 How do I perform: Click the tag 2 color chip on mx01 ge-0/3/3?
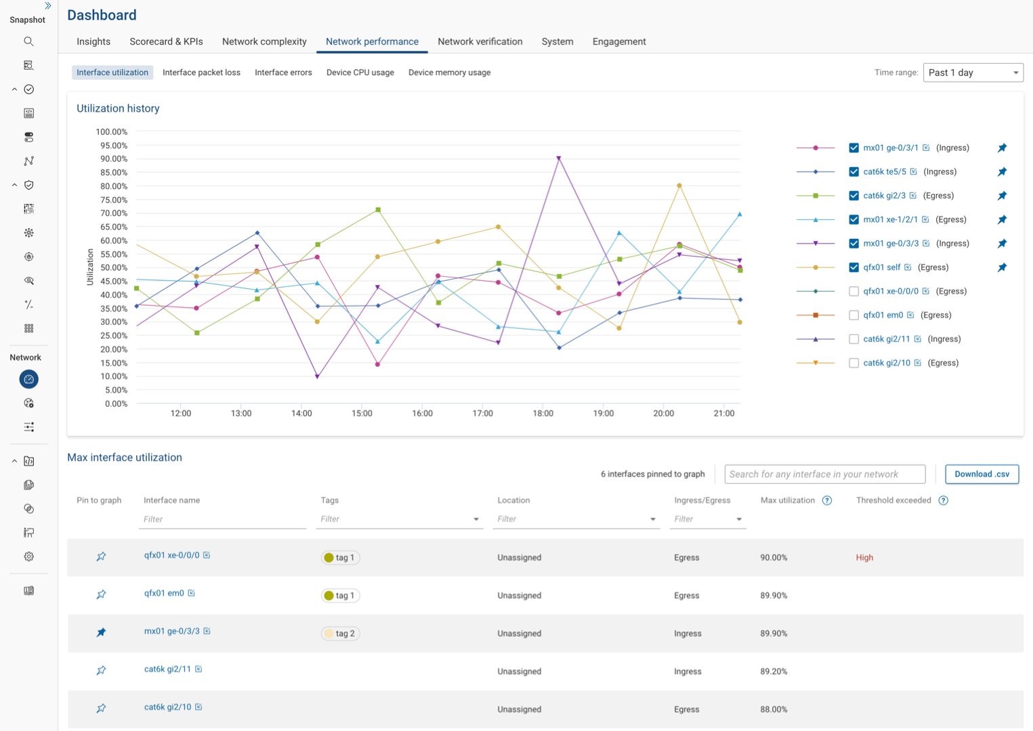coord(329,633)
